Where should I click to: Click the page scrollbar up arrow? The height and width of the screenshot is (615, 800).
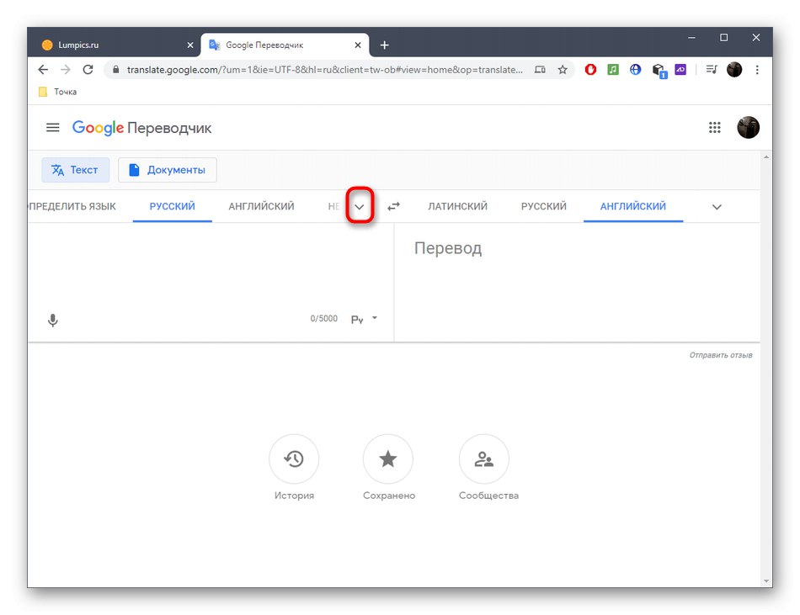pos(765,157)
